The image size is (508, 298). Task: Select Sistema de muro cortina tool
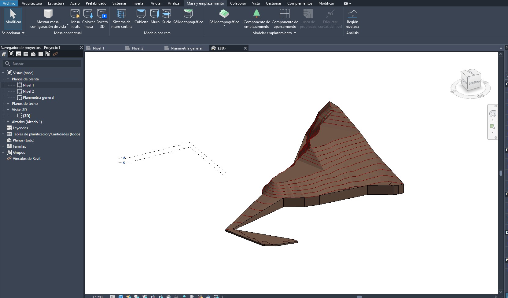click(x=122, y=14)
